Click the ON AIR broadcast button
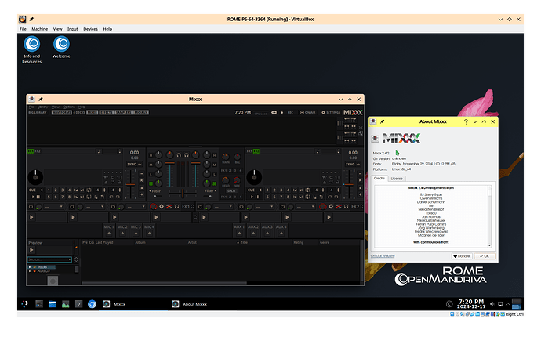541x337 pixels. [307, 112]
